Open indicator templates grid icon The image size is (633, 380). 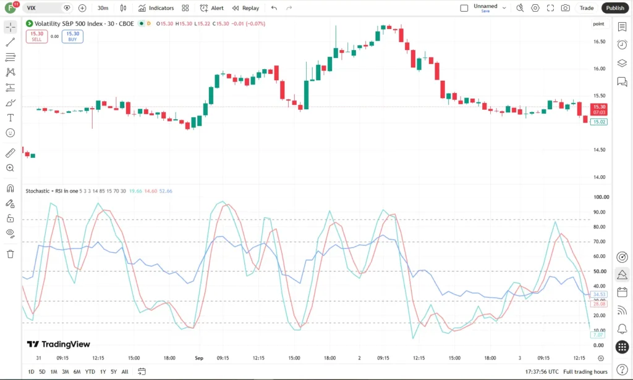pyautogui.click(x=185, y=7)
